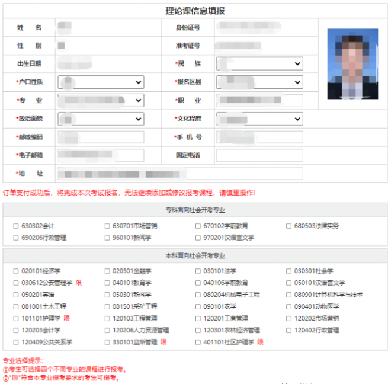Image resolution: width=388 pixels, height=384 pixels.
Task: Focus the 地址 input field
Action: pyautogui.click(x=181, y=174)
